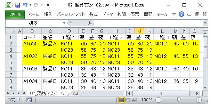
Task: Open Excel Help question mark icon
Action: tap(181, 15)
